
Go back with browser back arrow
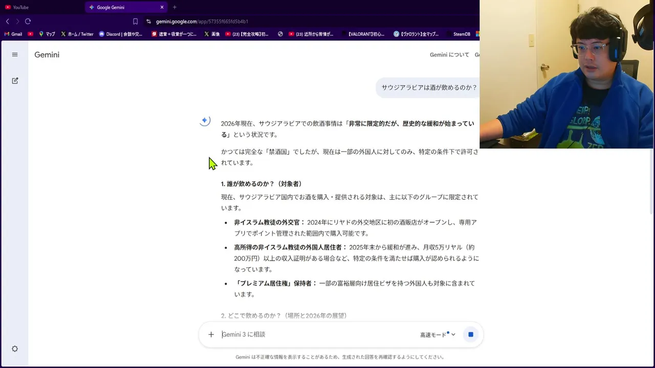[7, 21]
